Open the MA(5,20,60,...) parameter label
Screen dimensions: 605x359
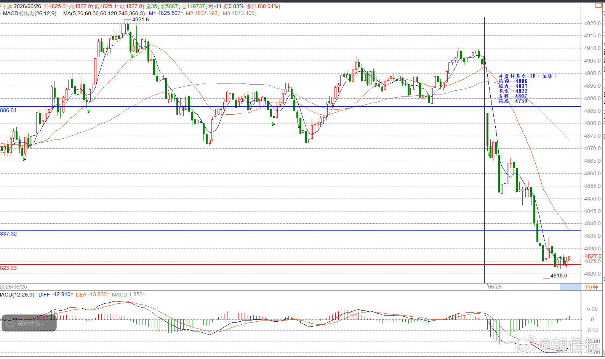104,13
